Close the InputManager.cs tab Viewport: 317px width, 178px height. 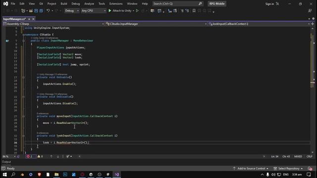click(33, 19)
